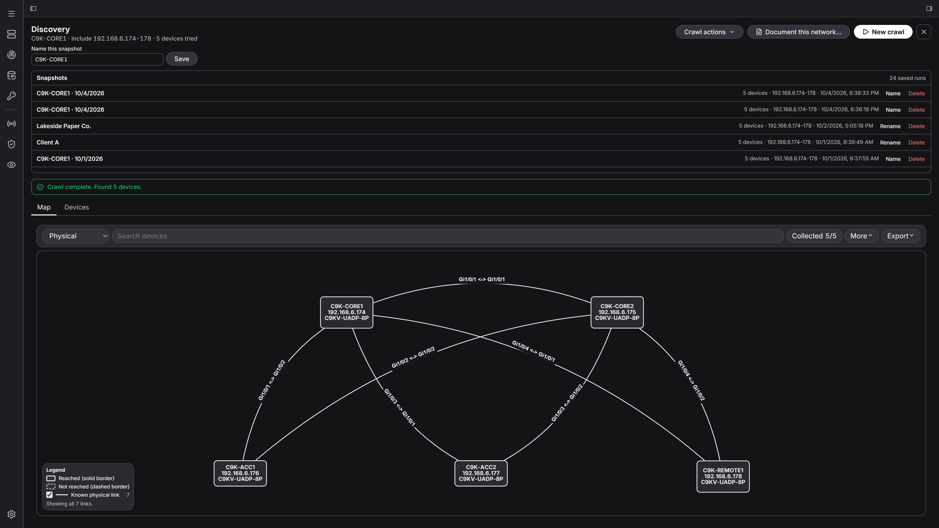The height and width of the screenshot is (528, 939).
Task: Click the Collected 5/5 button
Action: tap(814, 236)
